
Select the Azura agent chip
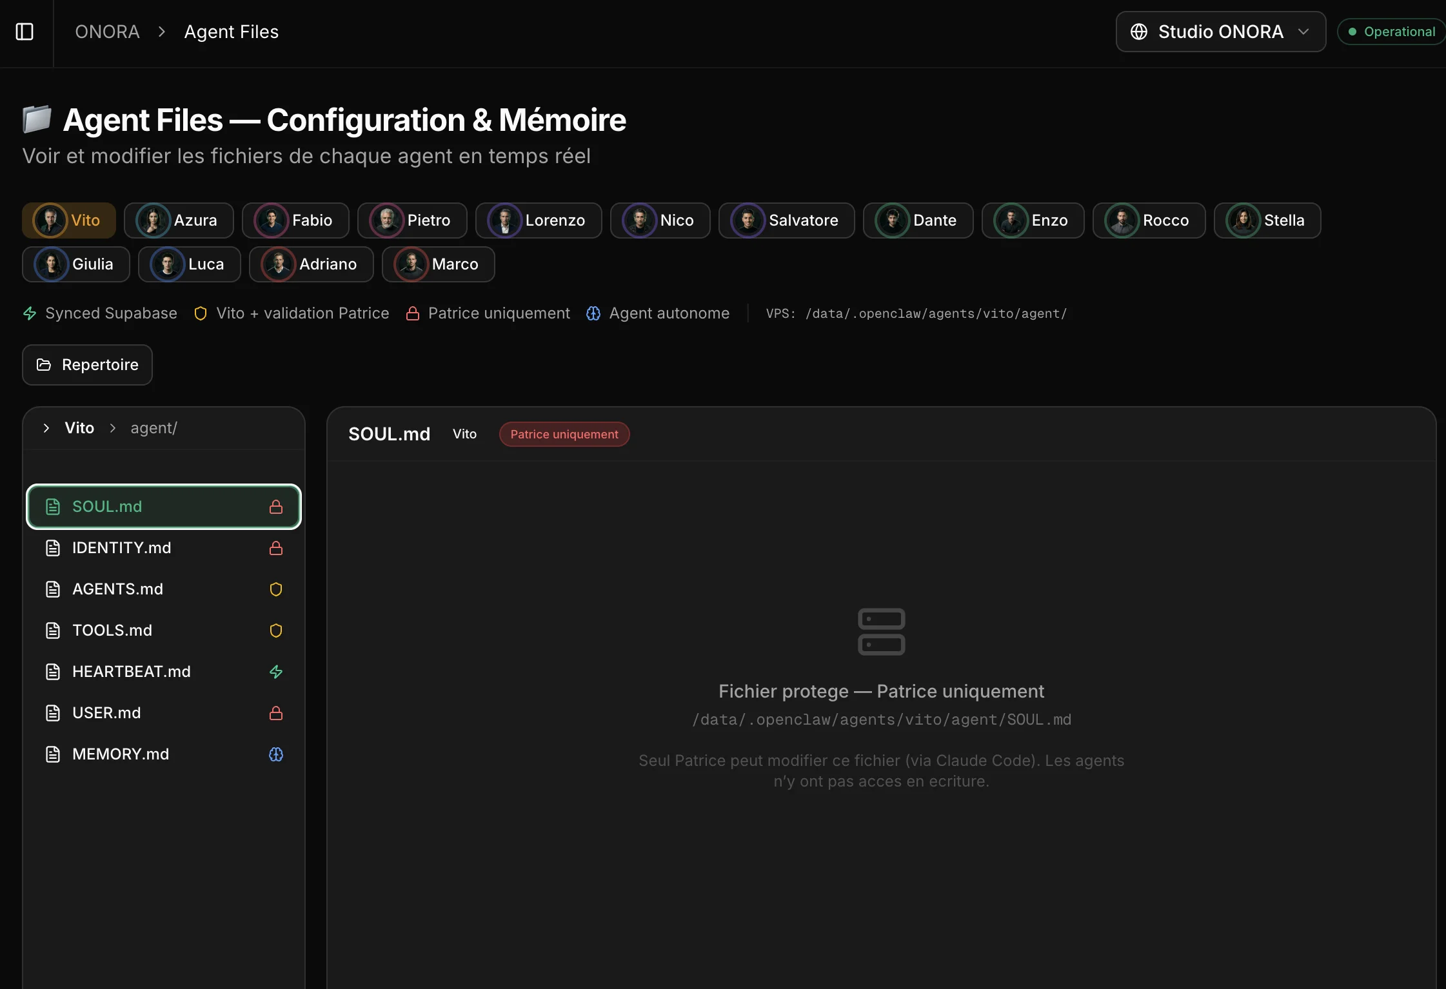[179, 220]
